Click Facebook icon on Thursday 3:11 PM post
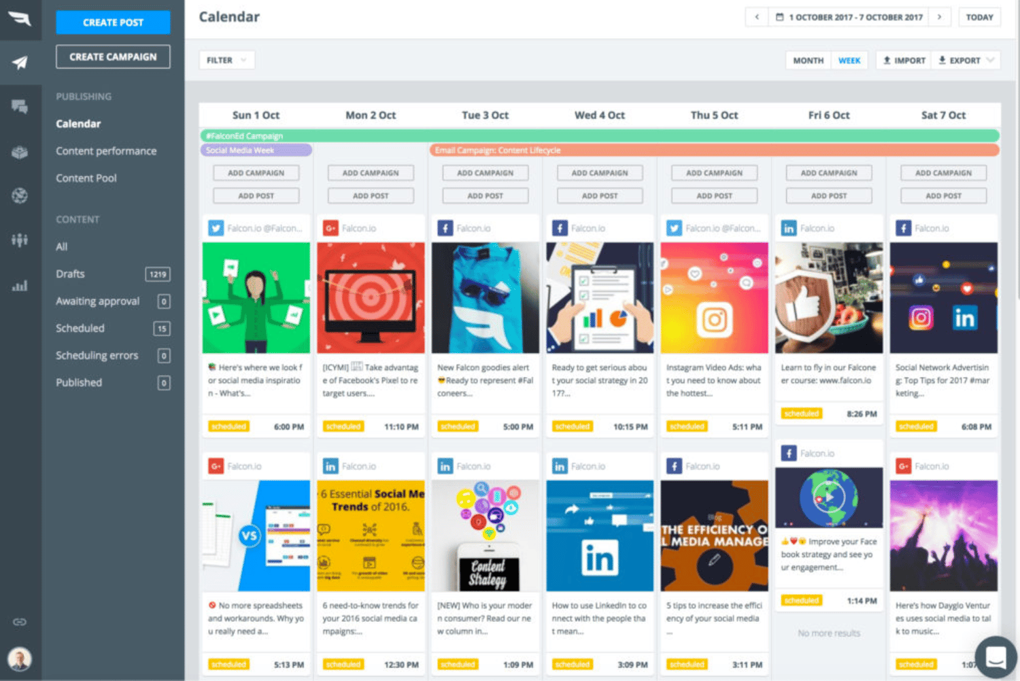1020x681 pixels. 674,466
